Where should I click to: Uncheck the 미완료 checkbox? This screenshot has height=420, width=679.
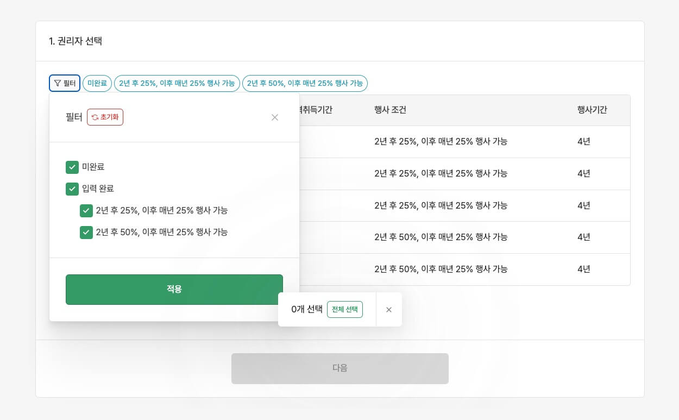pyautogui.click(x=72, y=167)
